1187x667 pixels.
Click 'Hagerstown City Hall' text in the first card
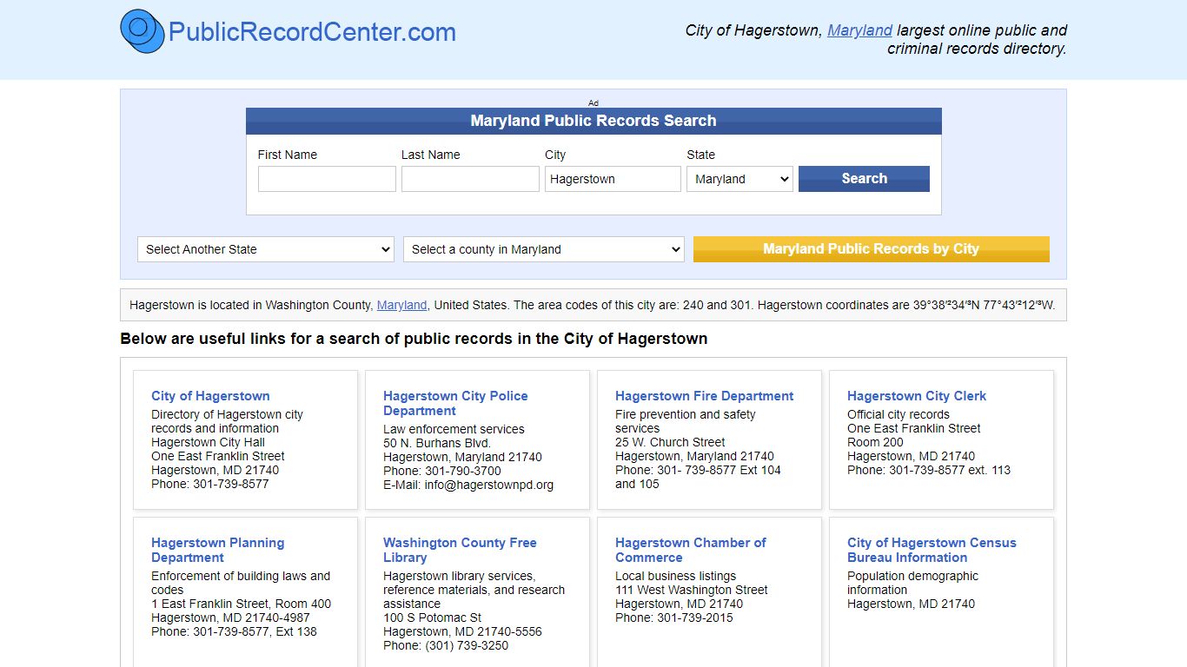[208, 442]
